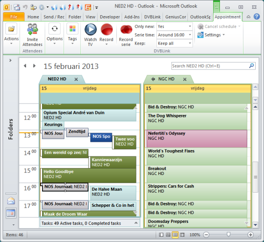Switch to Calendar and Tasks view icon

[x=168, y=235]
